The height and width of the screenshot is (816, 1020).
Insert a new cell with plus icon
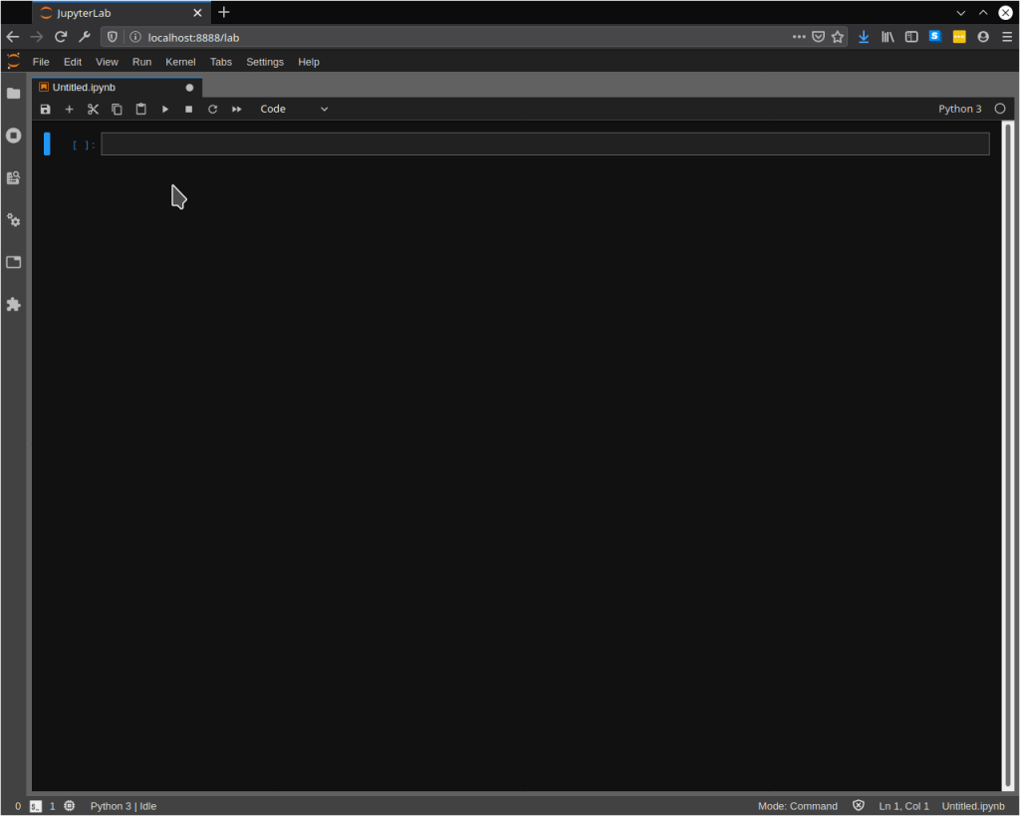click(69, 110)
